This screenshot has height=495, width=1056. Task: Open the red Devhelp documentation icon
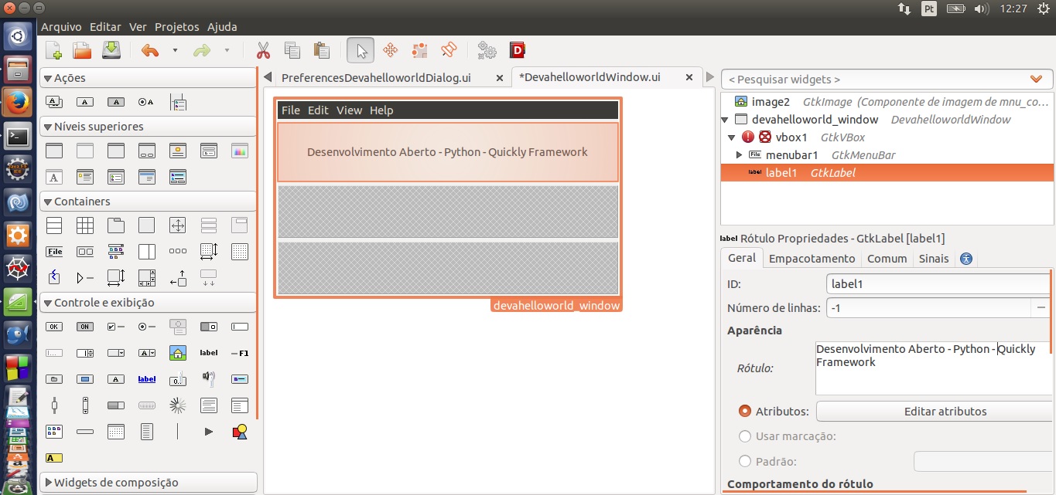(x=518, y=51)
